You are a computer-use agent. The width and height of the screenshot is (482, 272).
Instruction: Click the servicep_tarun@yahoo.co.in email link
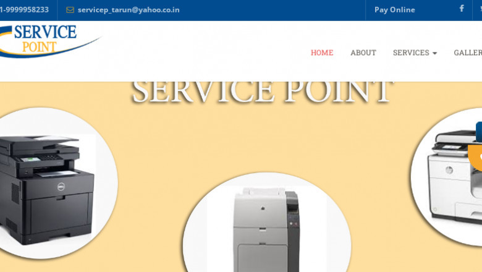129,10
